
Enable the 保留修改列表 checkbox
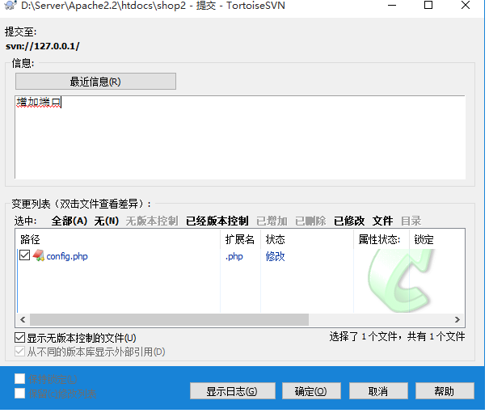[x=20, y=394]
